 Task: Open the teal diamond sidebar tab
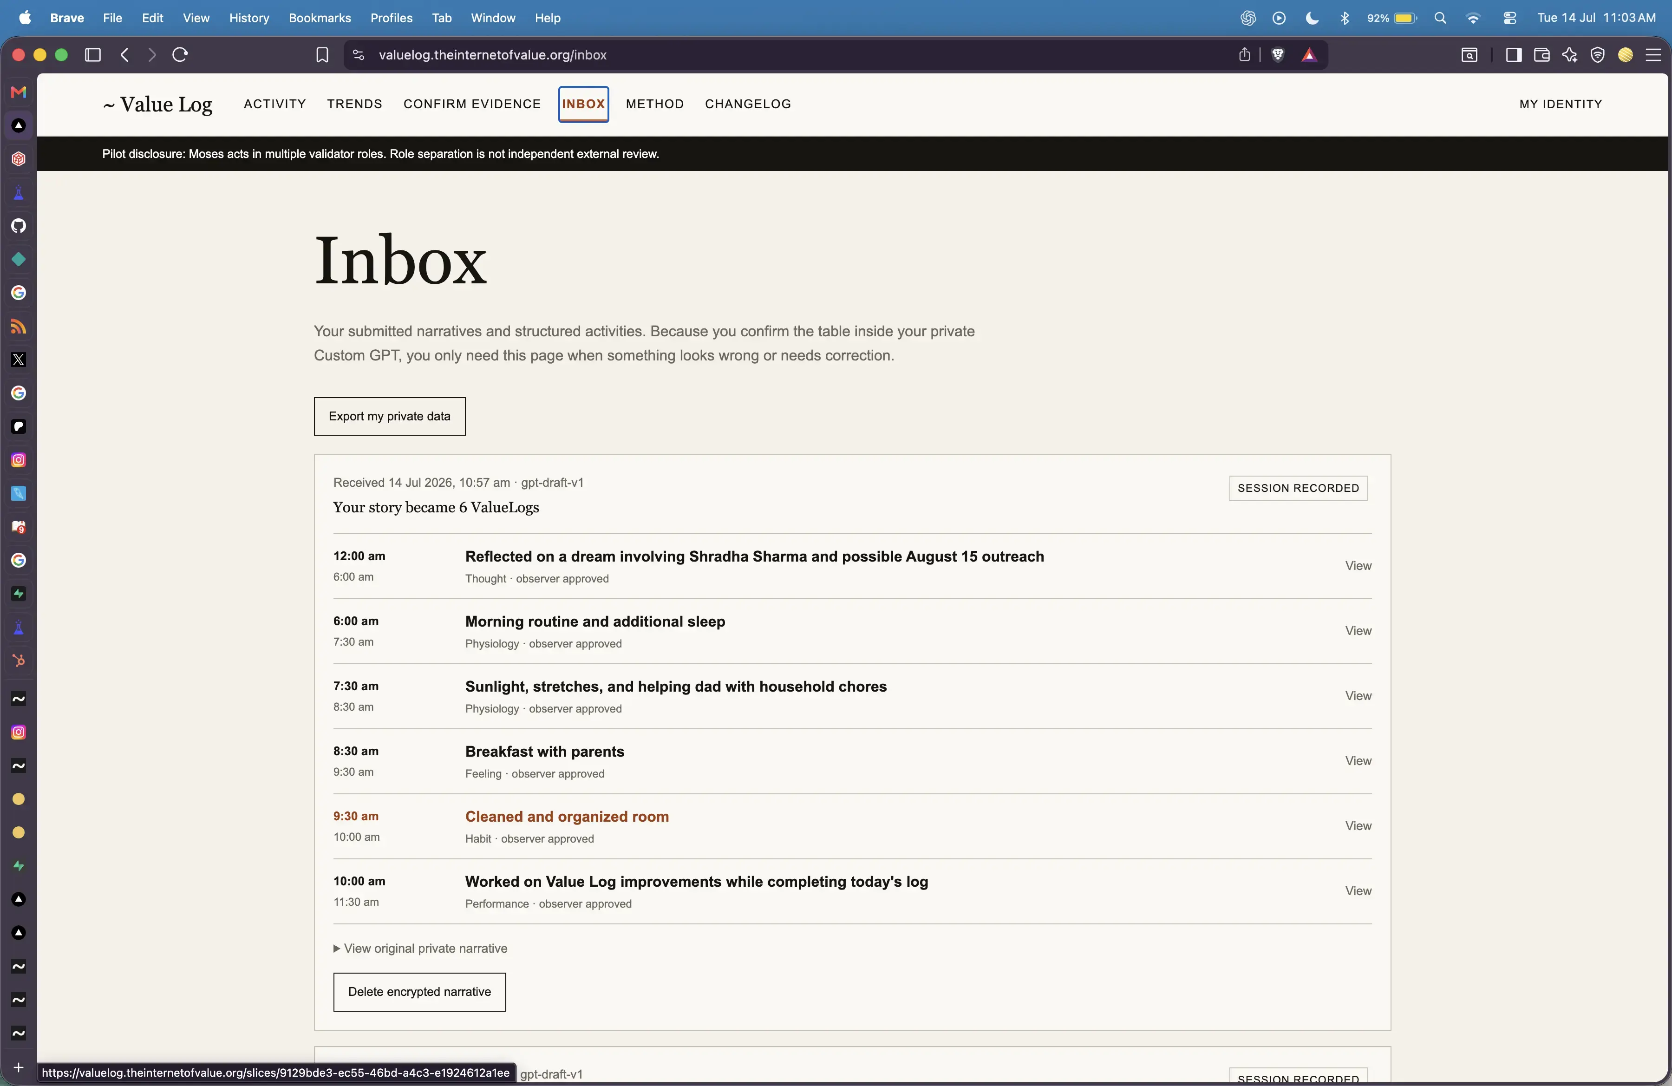(x=19, y=259)
